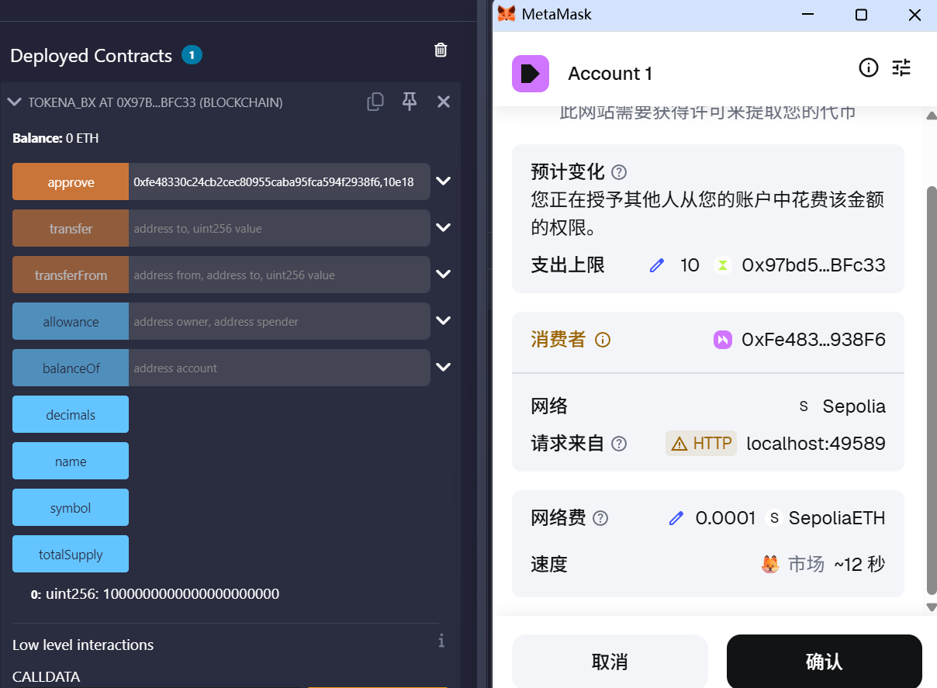Pin the TOKENA_BX deployed contract
This screenshot has height=688, width=937.
[x=410, y=102]
